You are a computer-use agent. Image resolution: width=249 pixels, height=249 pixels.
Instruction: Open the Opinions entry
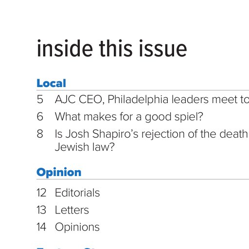click(x=77, y=227)
